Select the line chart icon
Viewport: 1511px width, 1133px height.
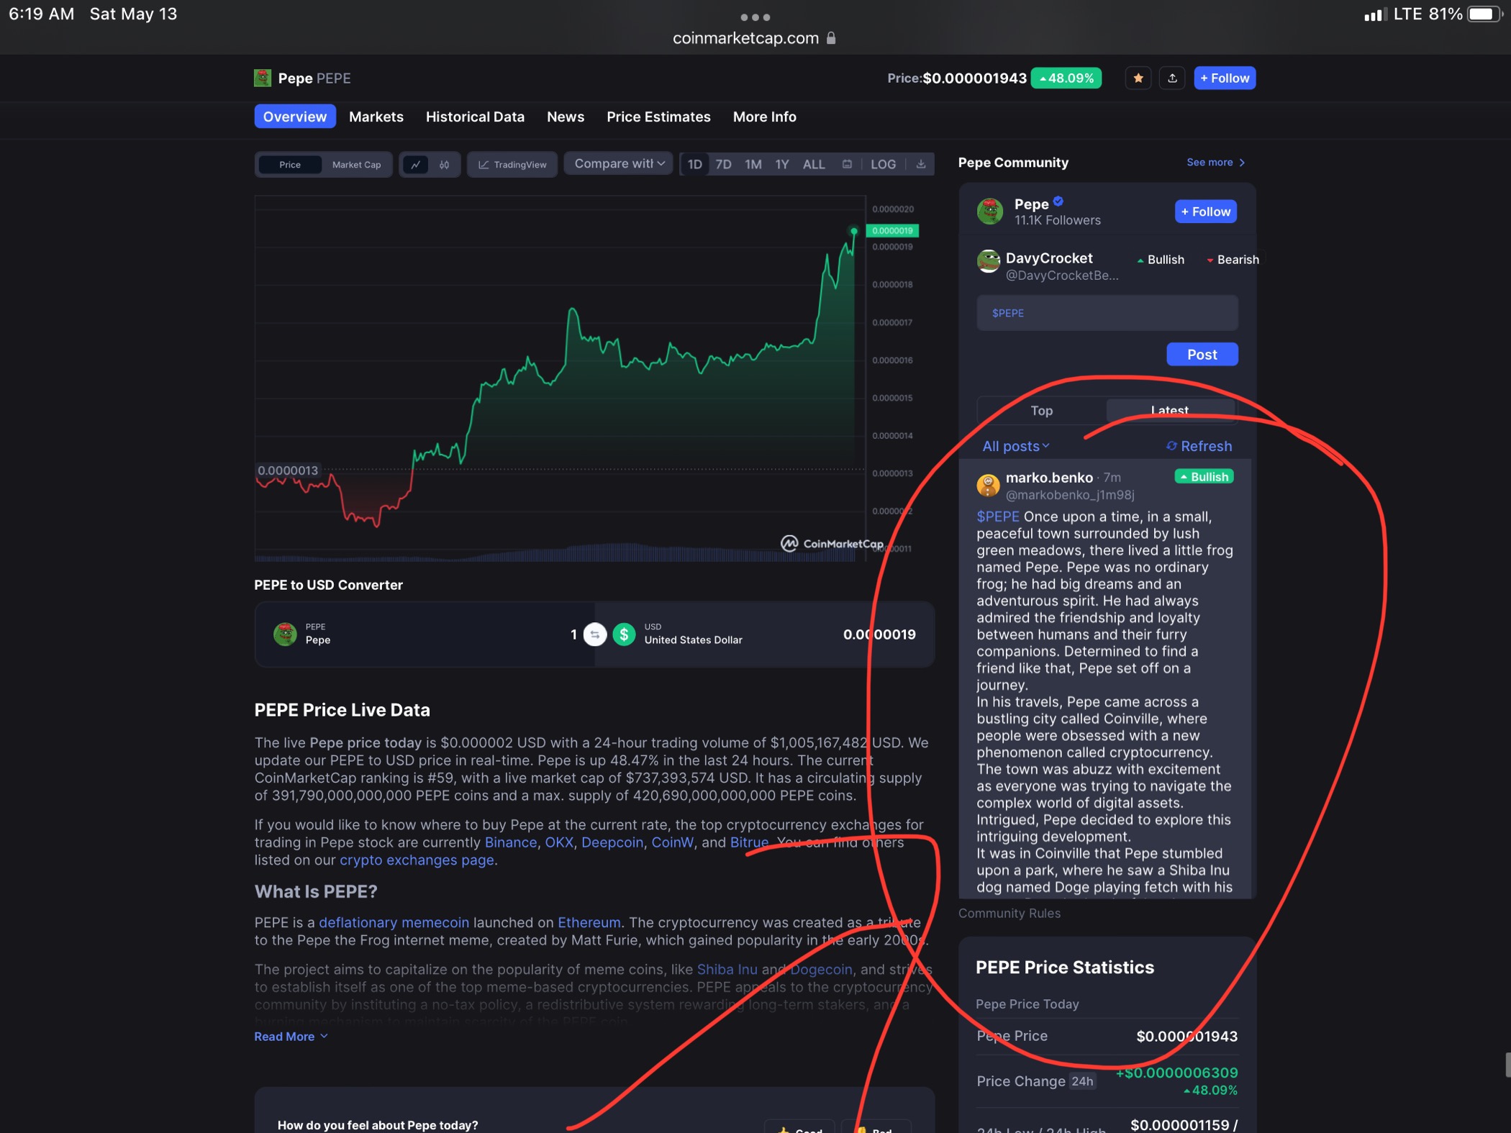pyautogui.click(x=415, y=165)
